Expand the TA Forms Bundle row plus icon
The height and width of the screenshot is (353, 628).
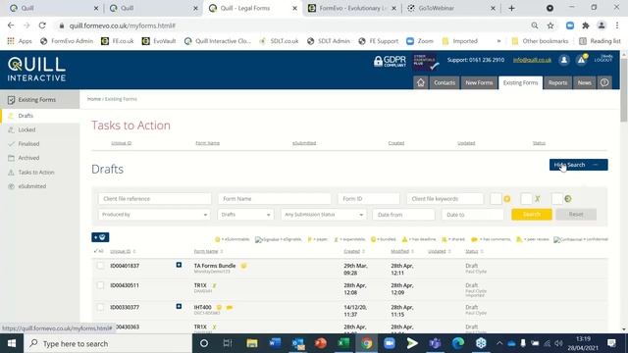click(x=179, y=265)
